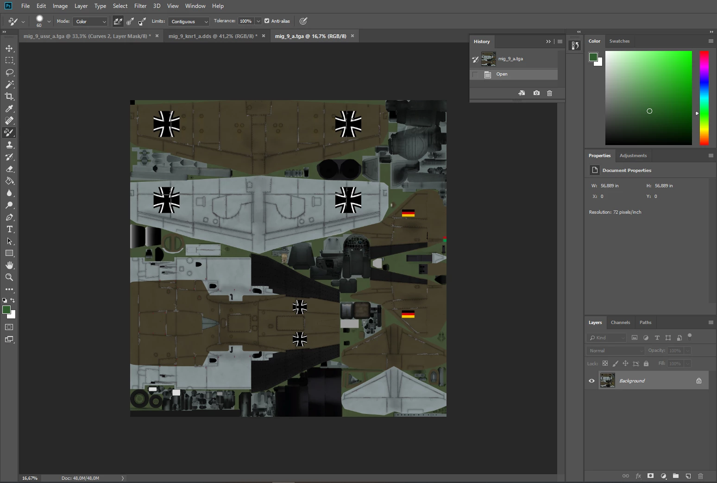Image resolution: width=717 pixels, height=483 pixels.
Task: Expand the History panel double-arrow
Action: 548,41
